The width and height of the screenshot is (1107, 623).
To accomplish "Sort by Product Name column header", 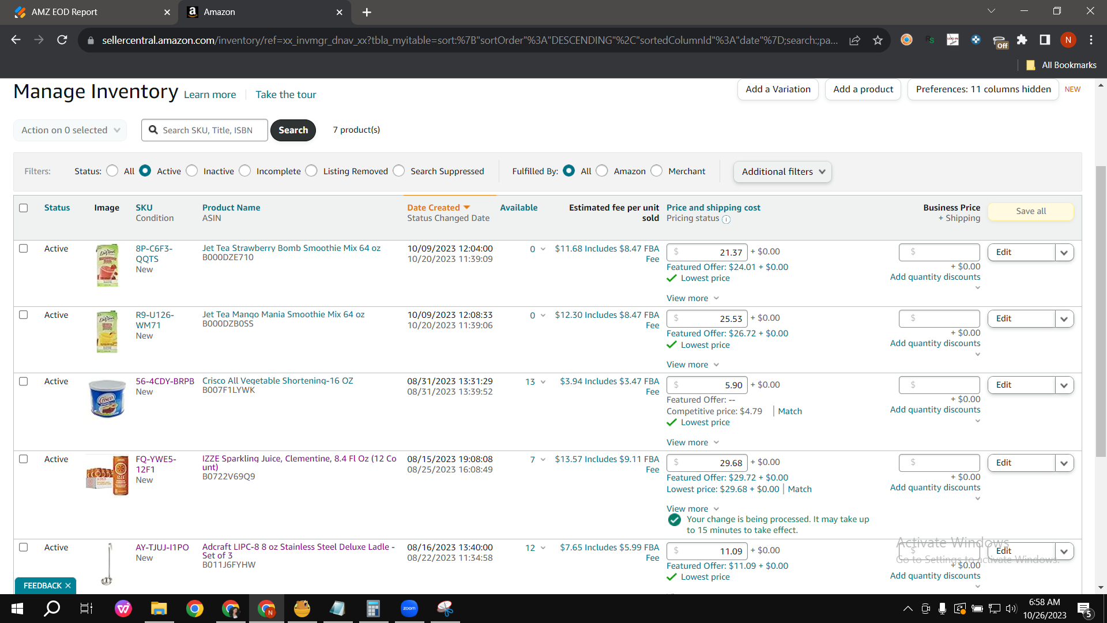I will click(231, 208).
